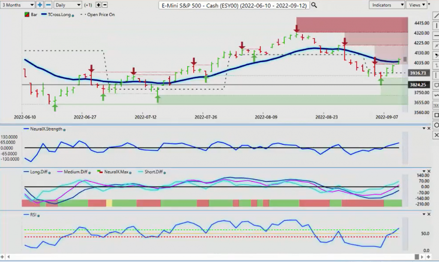Click the E-Mini S&P 500 symbol field
Viewport: 439px width, 262px height.
pyautogui.click(x=234, y=5)
